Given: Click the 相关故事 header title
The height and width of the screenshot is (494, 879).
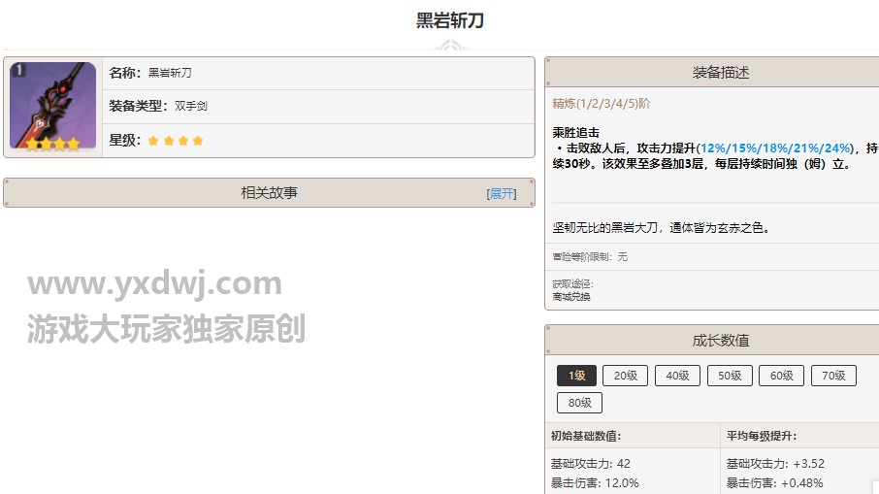Looking at the screenshot, I should click(x=269, y=193).
